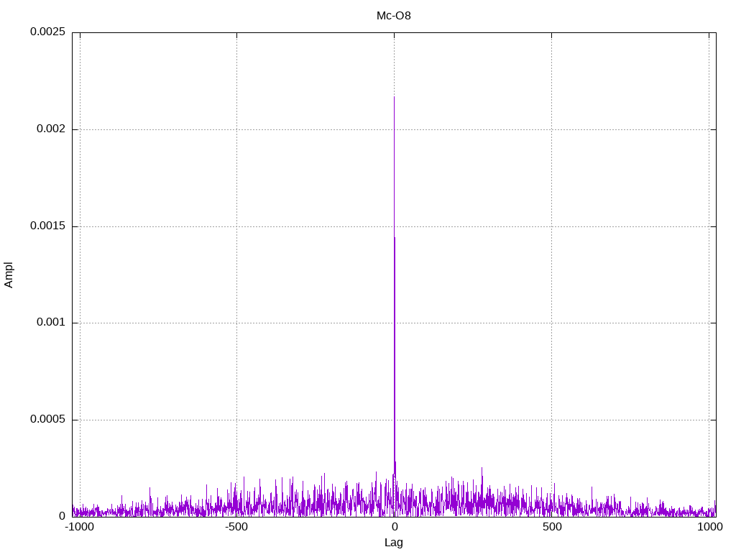Click the y-axis tick value 0.001
The image size is (736, 552).
point(51,323)
